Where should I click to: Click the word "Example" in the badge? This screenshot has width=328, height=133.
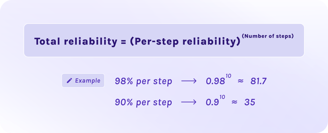click(87, 81)
